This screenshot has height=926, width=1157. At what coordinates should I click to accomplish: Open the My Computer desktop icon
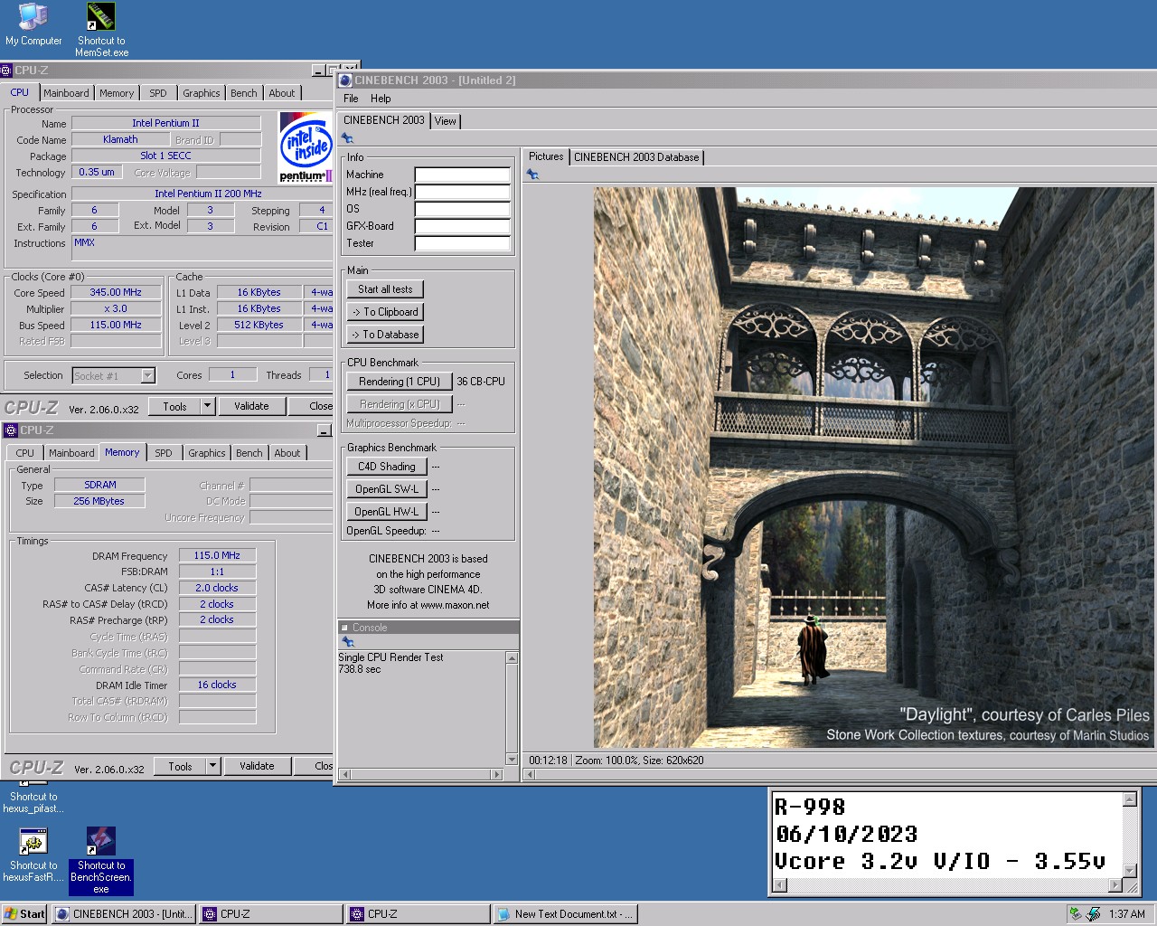point(33,24)
